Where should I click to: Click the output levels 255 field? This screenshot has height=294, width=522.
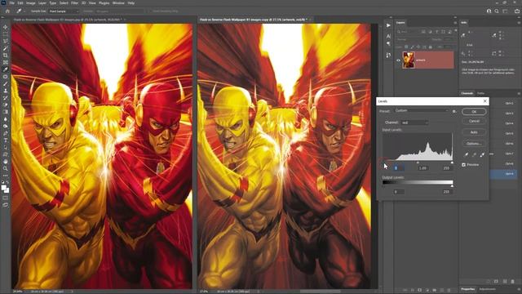pos(447,192)
